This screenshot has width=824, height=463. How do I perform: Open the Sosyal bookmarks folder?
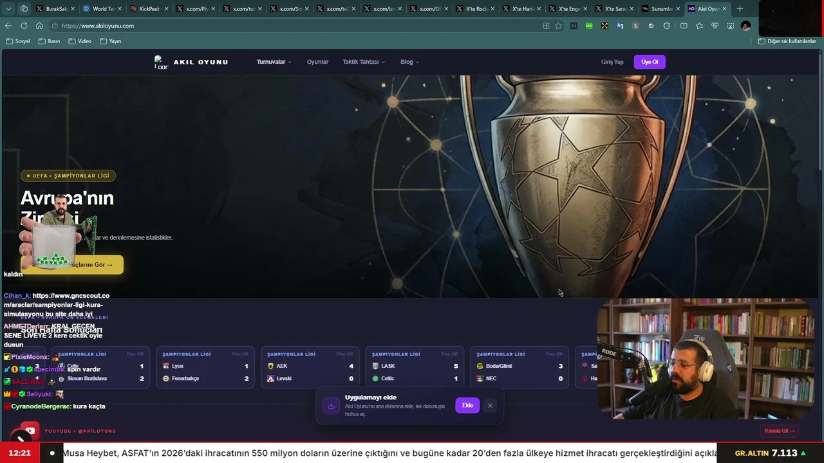click(x=18, y=41)
